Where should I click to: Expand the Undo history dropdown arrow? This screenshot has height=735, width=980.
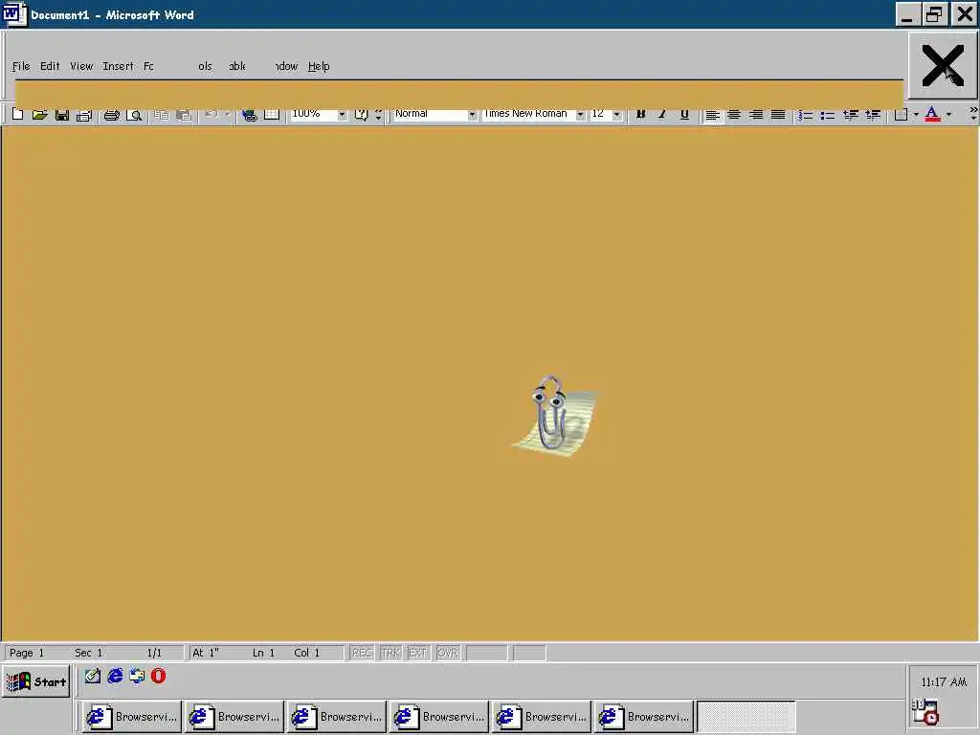coord(228,115)
